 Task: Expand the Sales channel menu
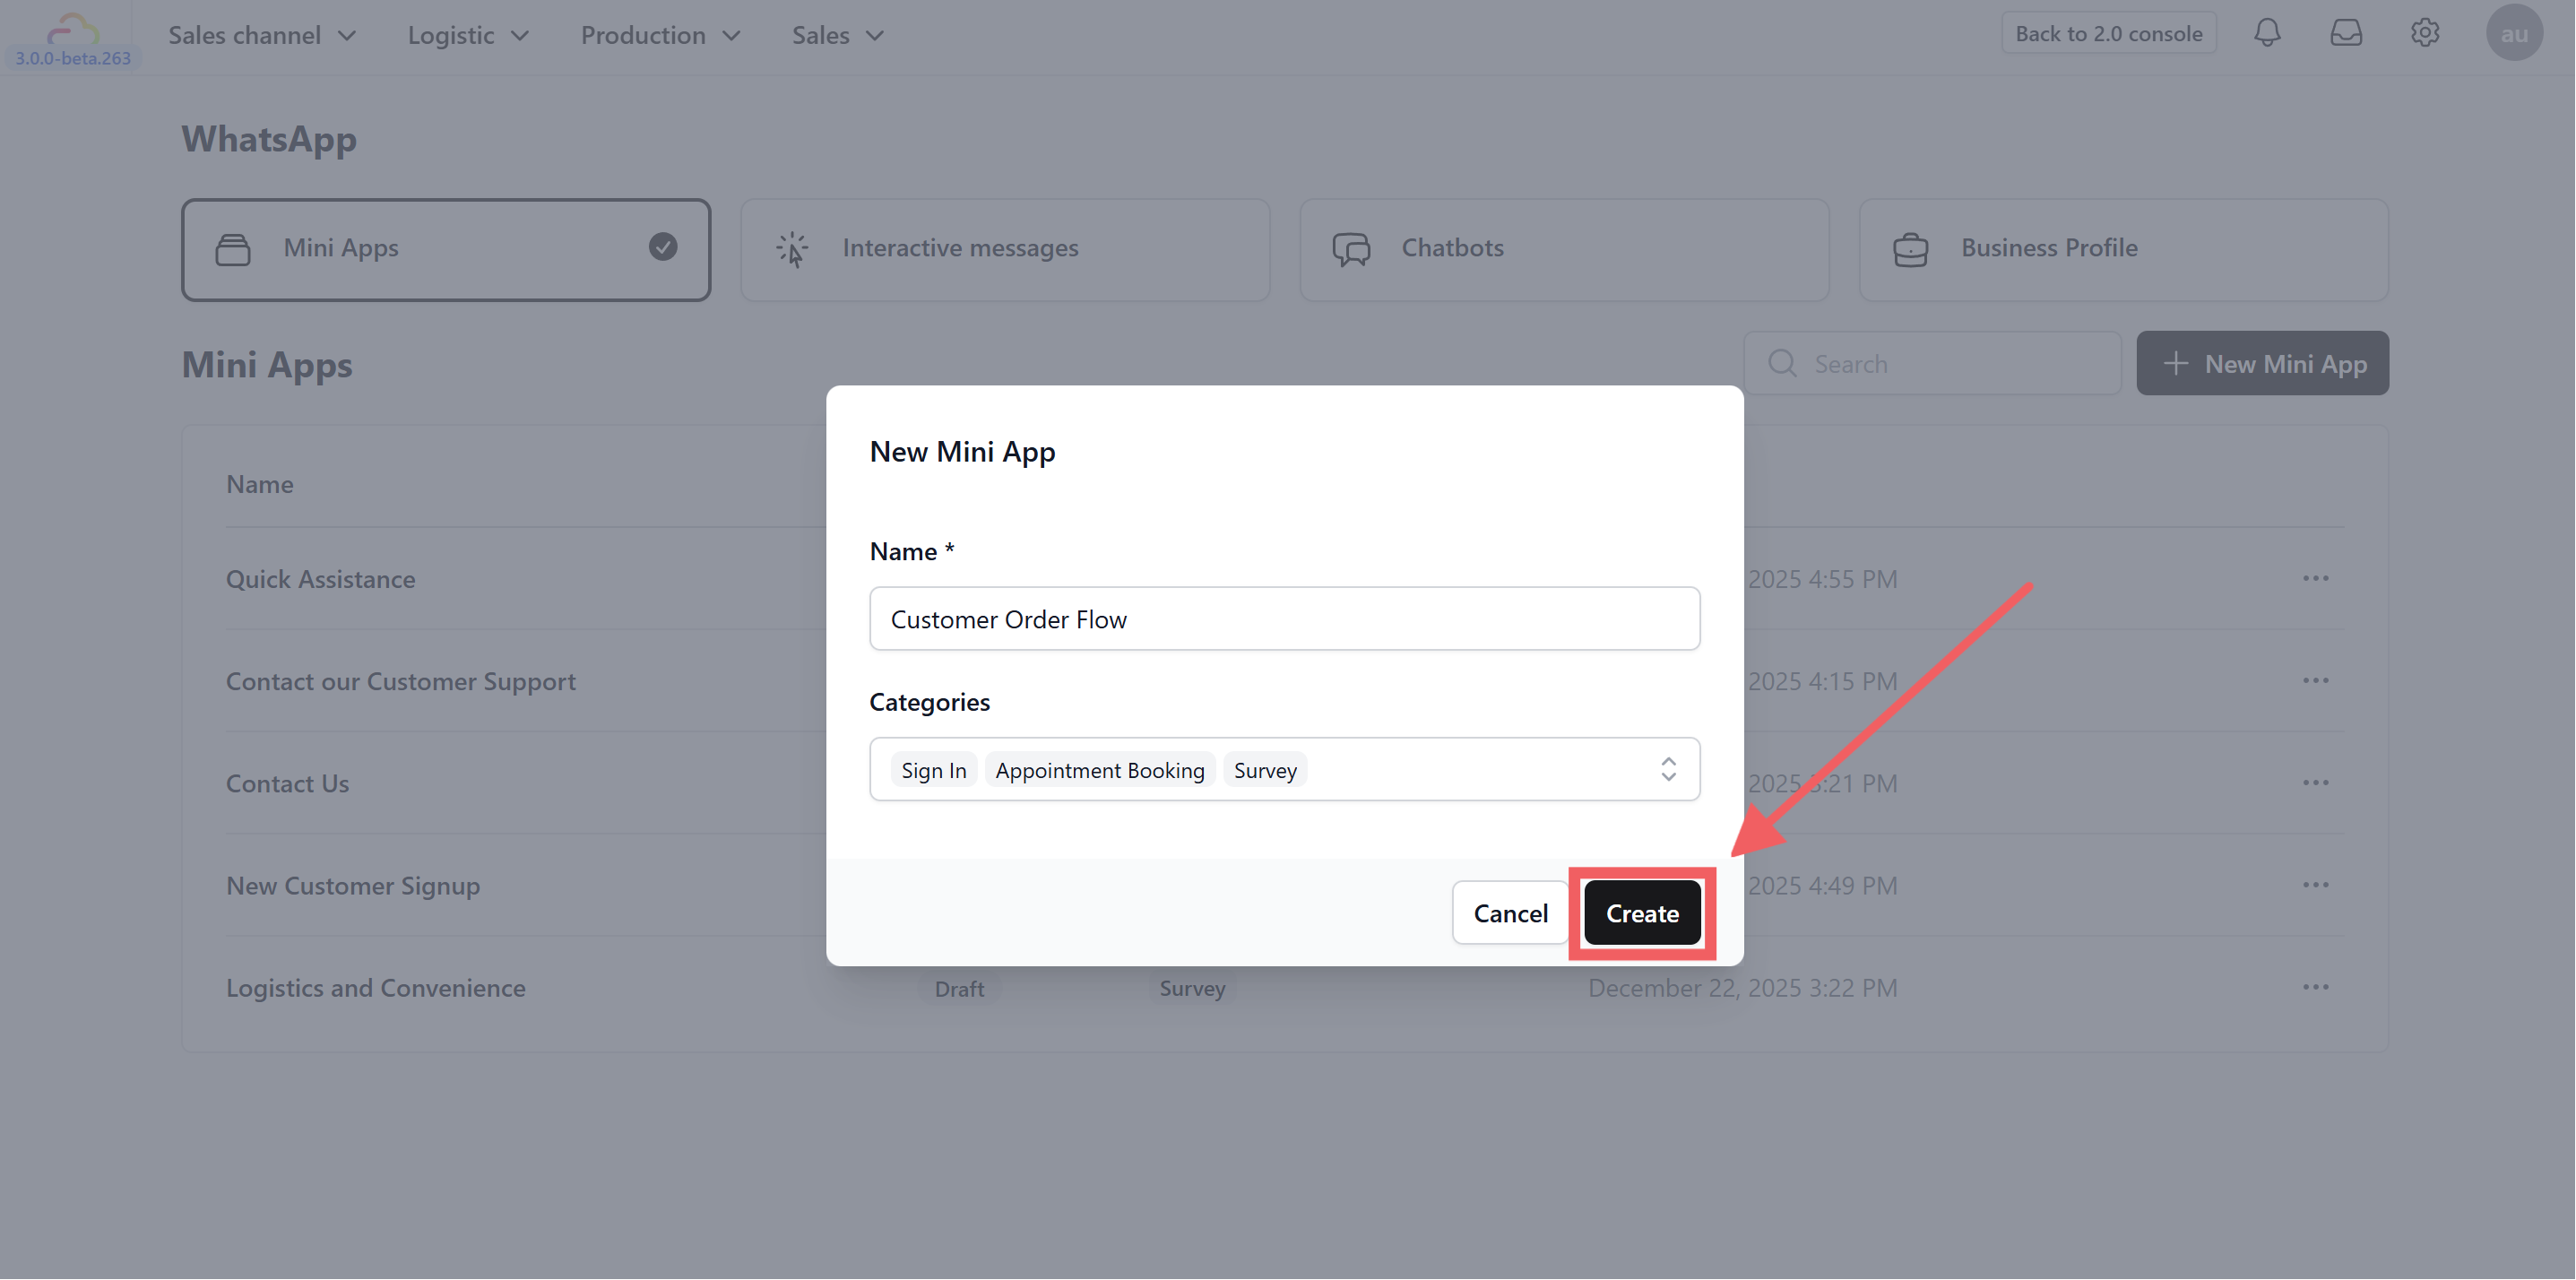coord(262,35)
